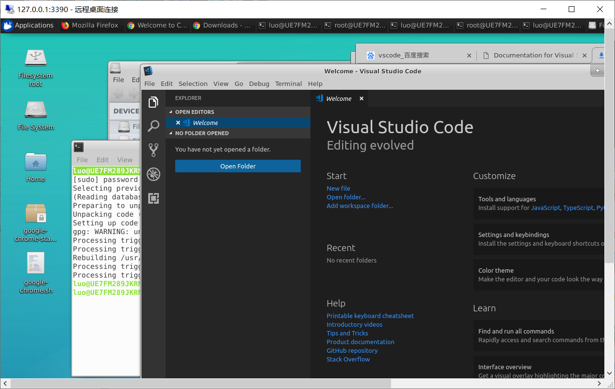Click the Color theme customize item

tap(539, 275)
